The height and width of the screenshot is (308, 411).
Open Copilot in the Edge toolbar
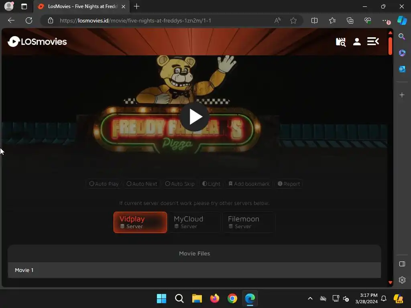[402, 20]
